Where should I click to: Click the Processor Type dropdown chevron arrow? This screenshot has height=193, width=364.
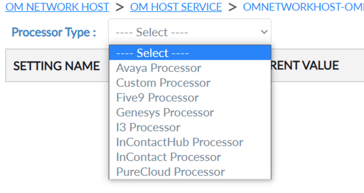[264, 32]
